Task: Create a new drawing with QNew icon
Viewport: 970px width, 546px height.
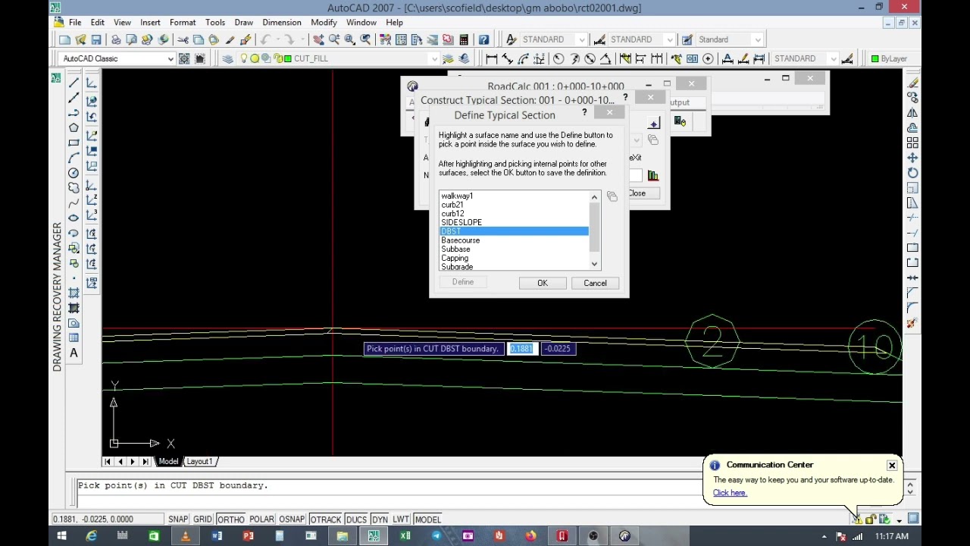Action: coord(65,39)
